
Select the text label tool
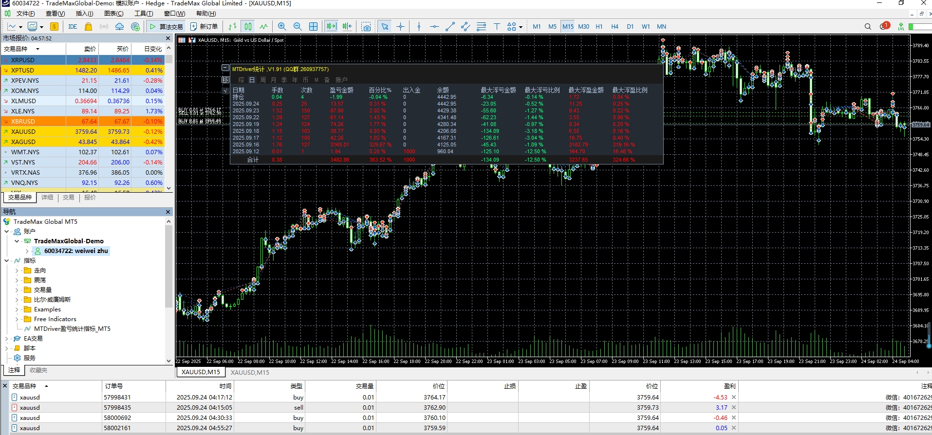497,27
